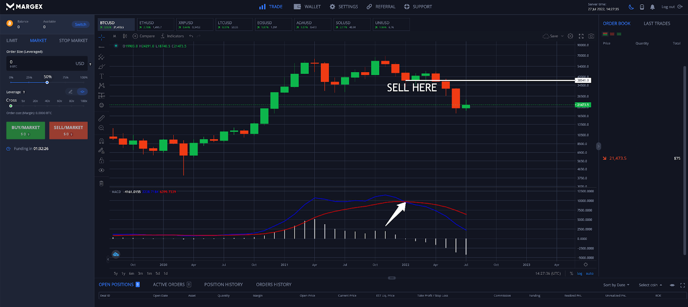
Task: Open the Save layout dropdown arrow
Action: (x=562, y=36)
